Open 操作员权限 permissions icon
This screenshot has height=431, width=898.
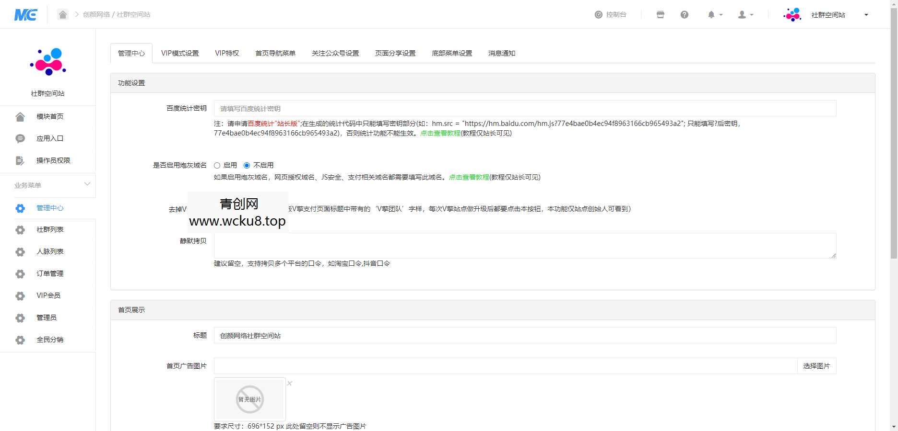click(20, 160)
